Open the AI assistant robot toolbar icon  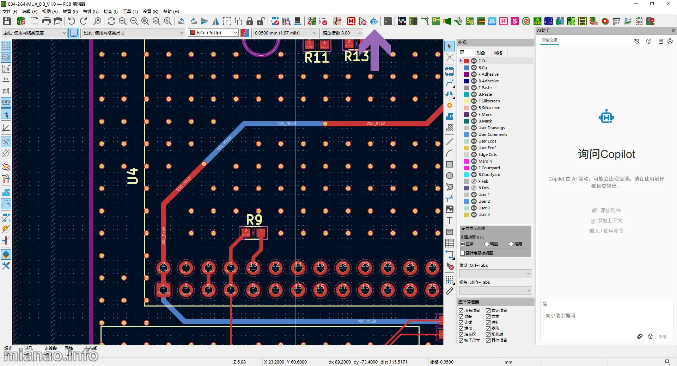pos(374,21)
